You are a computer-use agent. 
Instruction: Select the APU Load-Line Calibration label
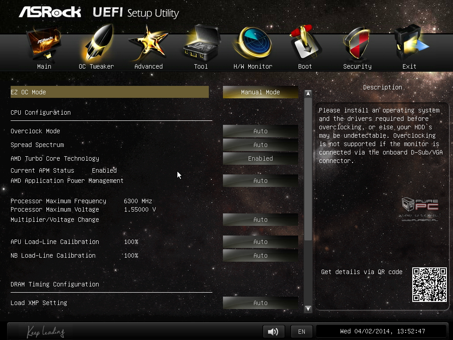tap(55, 242)
